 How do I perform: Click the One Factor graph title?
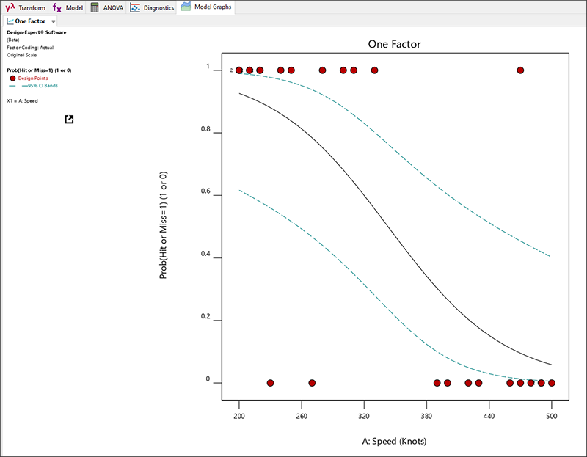394,45
